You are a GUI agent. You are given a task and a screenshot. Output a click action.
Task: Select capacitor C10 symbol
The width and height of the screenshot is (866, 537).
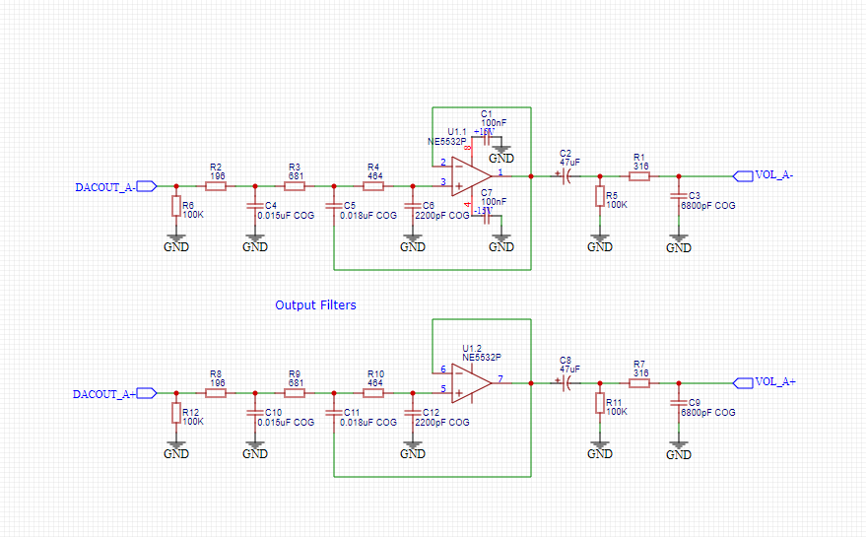pyautogui.click(x=254, y=413)
